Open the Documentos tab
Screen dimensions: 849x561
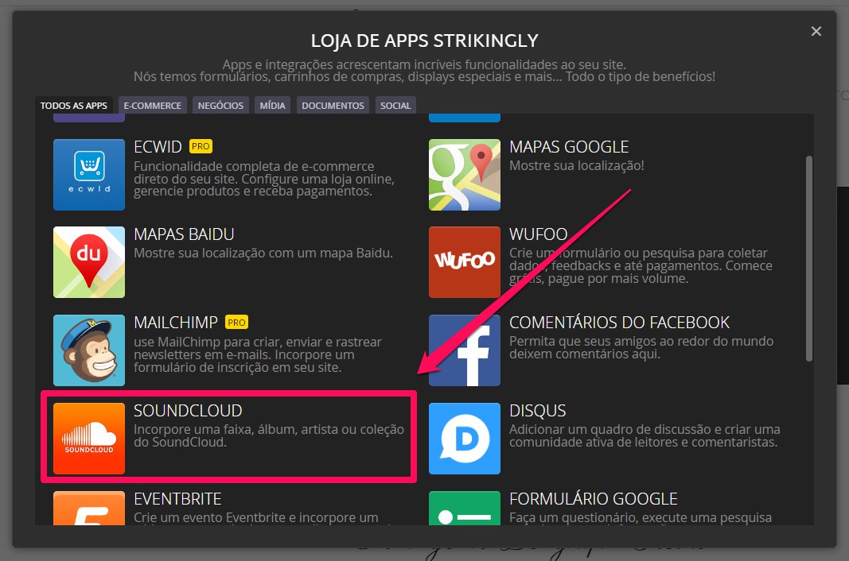333,106
